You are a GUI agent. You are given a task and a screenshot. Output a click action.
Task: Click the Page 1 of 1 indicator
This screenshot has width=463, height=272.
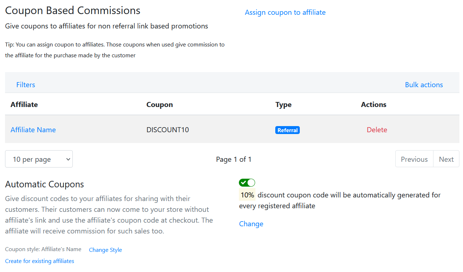pos(233,159)
